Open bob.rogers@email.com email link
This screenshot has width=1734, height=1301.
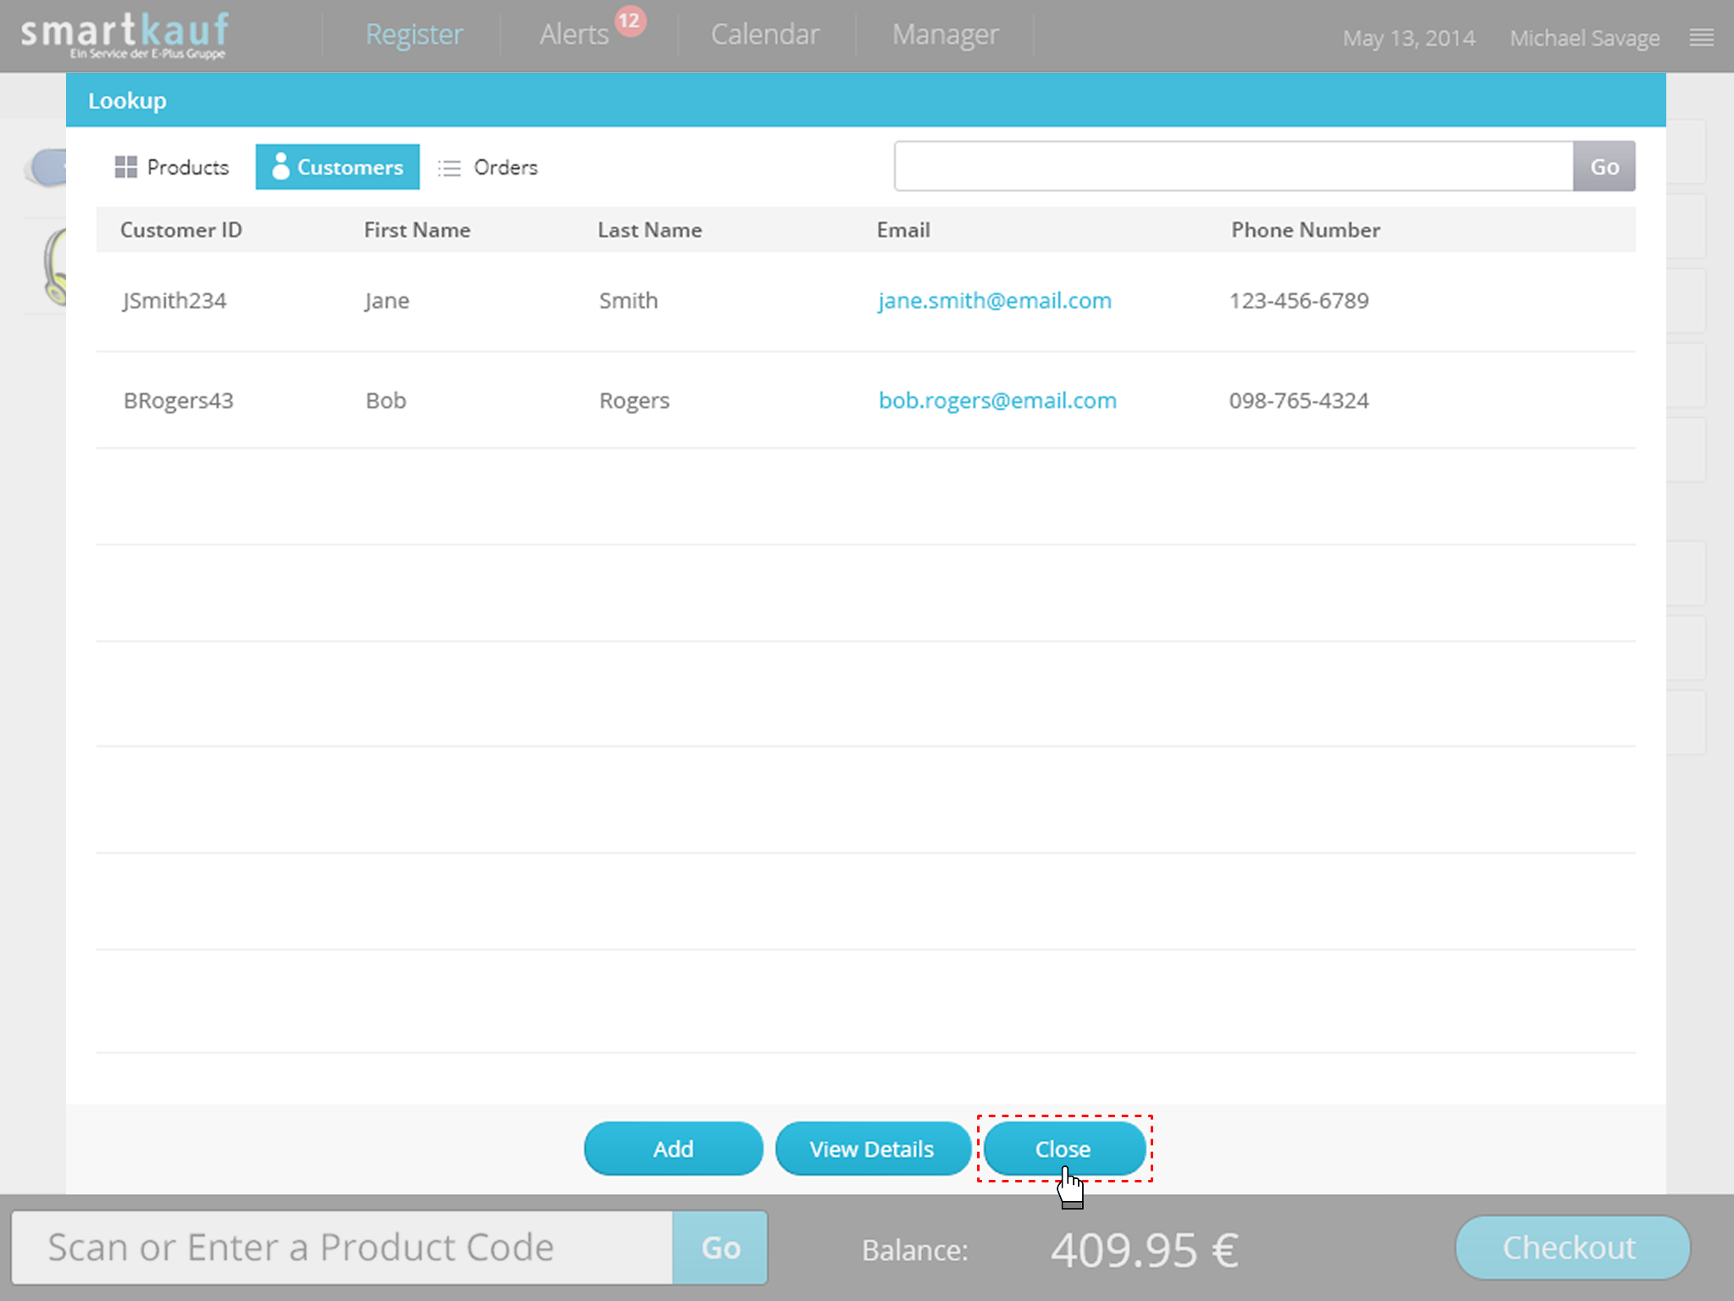pos(997,401)
